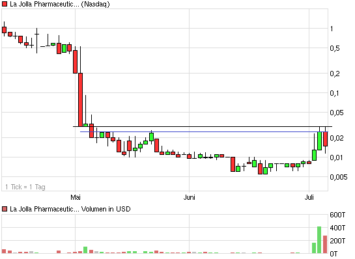355x259 pixels.
Task: Click the volume axis value '200T'
Action: pyautogui.click(x=337, y=241)
